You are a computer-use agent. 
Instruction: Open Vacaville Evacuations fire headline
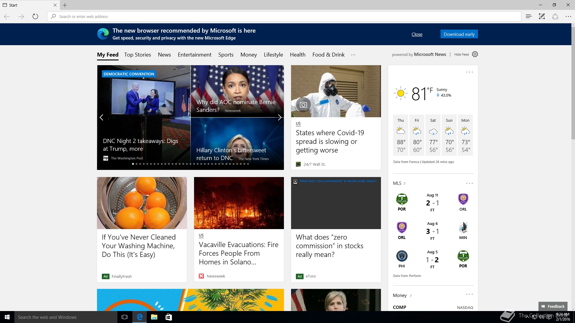click(x=239, y=253)
